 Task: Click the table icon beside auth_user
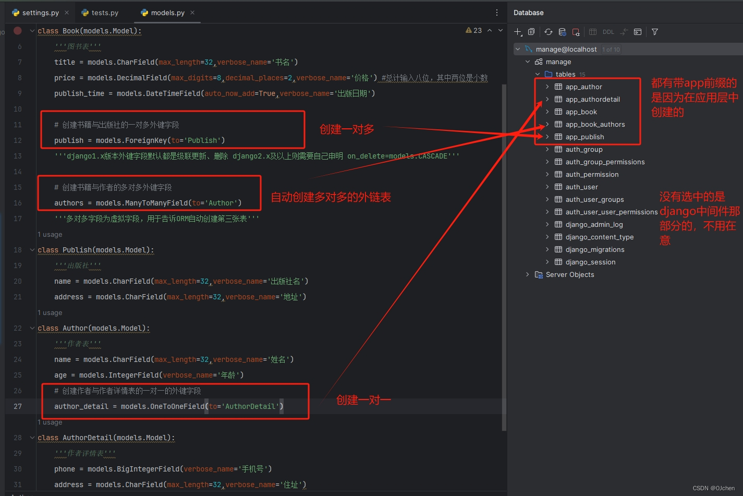point(558,187)
